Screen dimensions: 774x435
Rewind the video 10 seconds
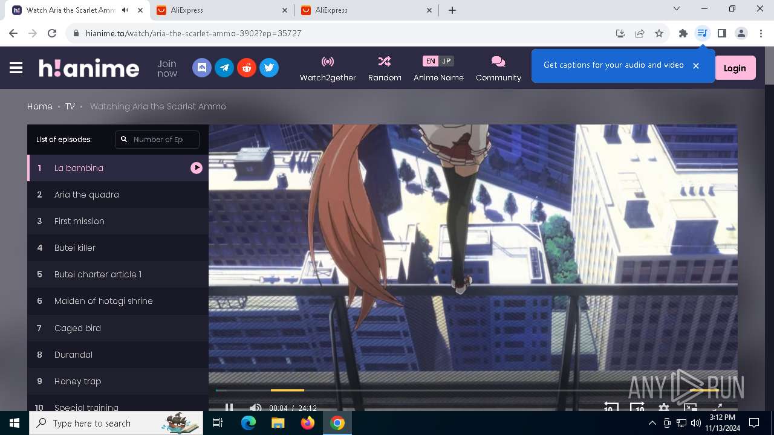point(611,408)
